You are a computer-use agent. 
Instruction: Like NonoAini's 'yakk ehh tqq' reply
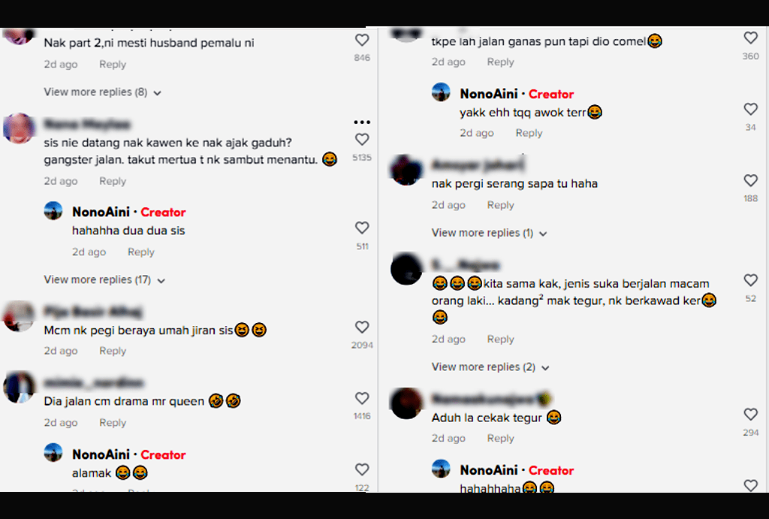(x=750, y=109)
